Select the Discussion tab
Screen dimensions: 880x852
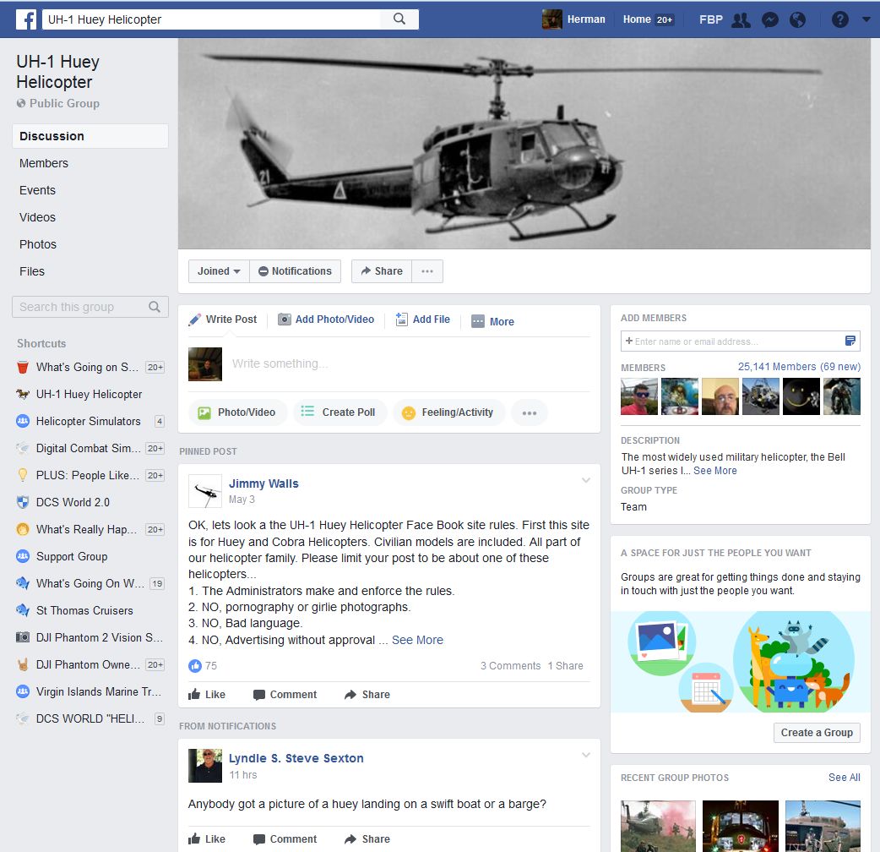click(x=90, y=136)
